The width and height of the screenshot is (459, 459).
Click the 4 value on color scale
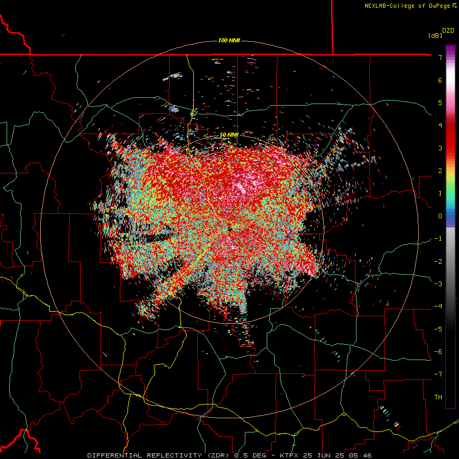(440, 125)
